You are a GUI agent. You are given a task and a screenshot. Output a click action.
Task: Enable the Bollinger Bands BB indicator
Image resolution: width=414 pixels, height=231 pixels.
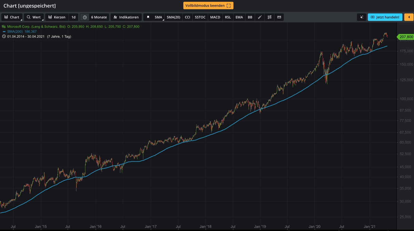(250, 17)
